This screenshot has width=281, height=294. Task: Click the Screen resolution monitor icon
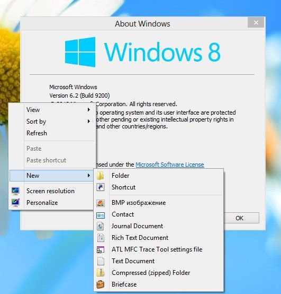point(15,191)
